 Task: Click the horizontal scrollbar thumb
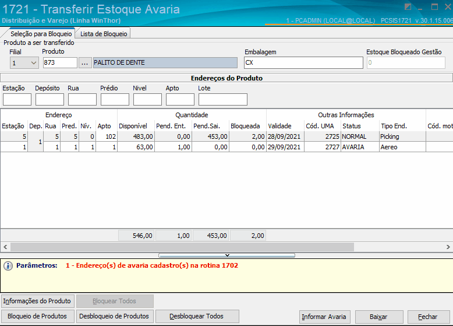pos(182,247)
